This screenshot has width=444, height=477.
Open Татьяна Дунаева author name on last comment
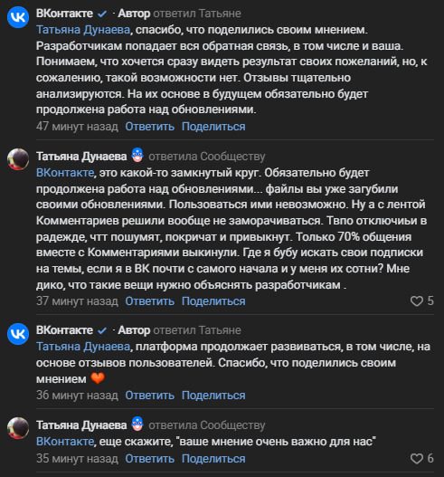[x=81, y=425]
